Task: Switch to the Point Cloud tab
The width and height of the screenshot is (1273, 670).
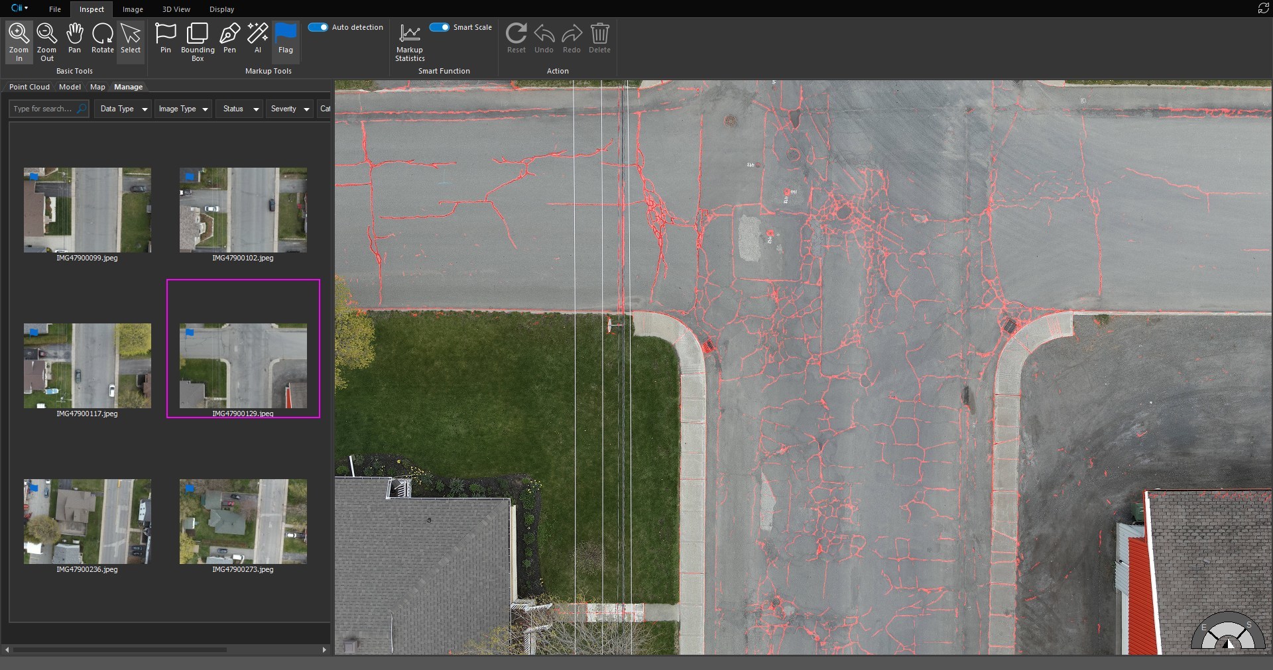Action: click(29, 87)
